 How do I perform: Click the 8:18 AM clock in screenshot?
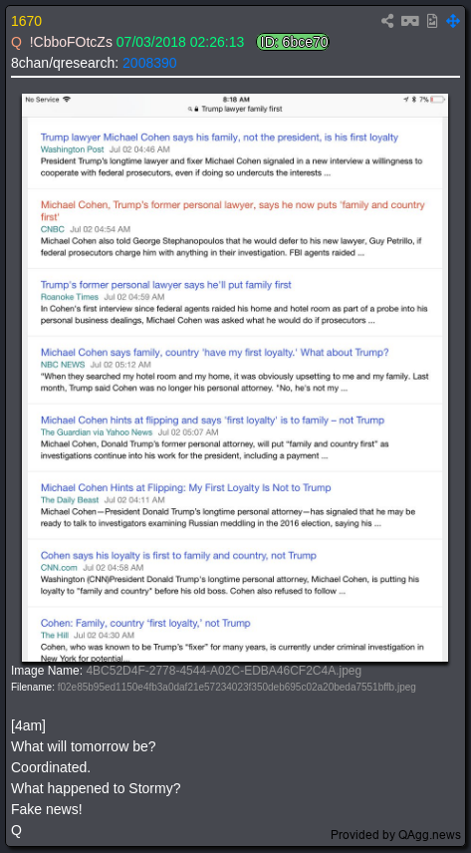point(237,100)
